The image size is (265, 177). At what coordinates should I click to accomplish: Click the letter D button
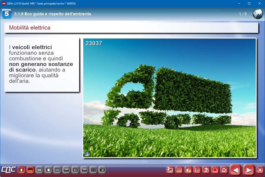[224, 170]
